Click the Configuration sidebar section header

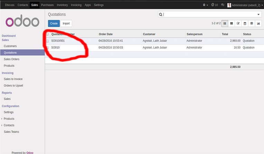[x=10, y=106]
